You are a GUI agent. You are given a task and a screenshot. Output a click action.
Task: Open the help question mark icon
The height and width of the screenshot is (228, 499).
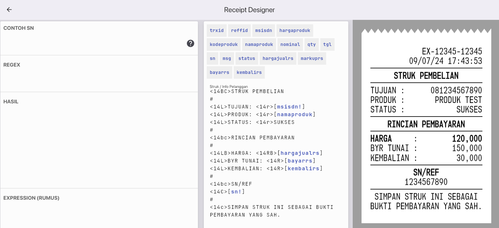[190, 43]
